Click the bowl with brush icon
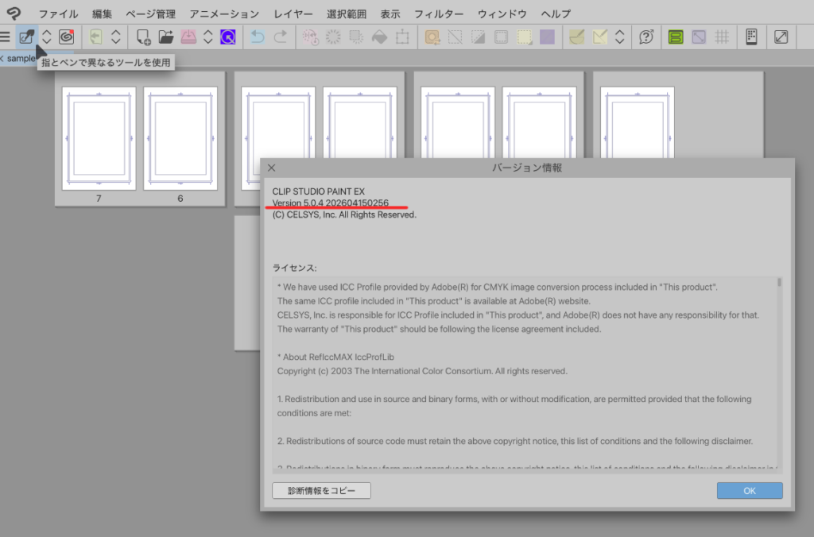Image resolution: width=814 pixels, height=537 pixels. 577,37
